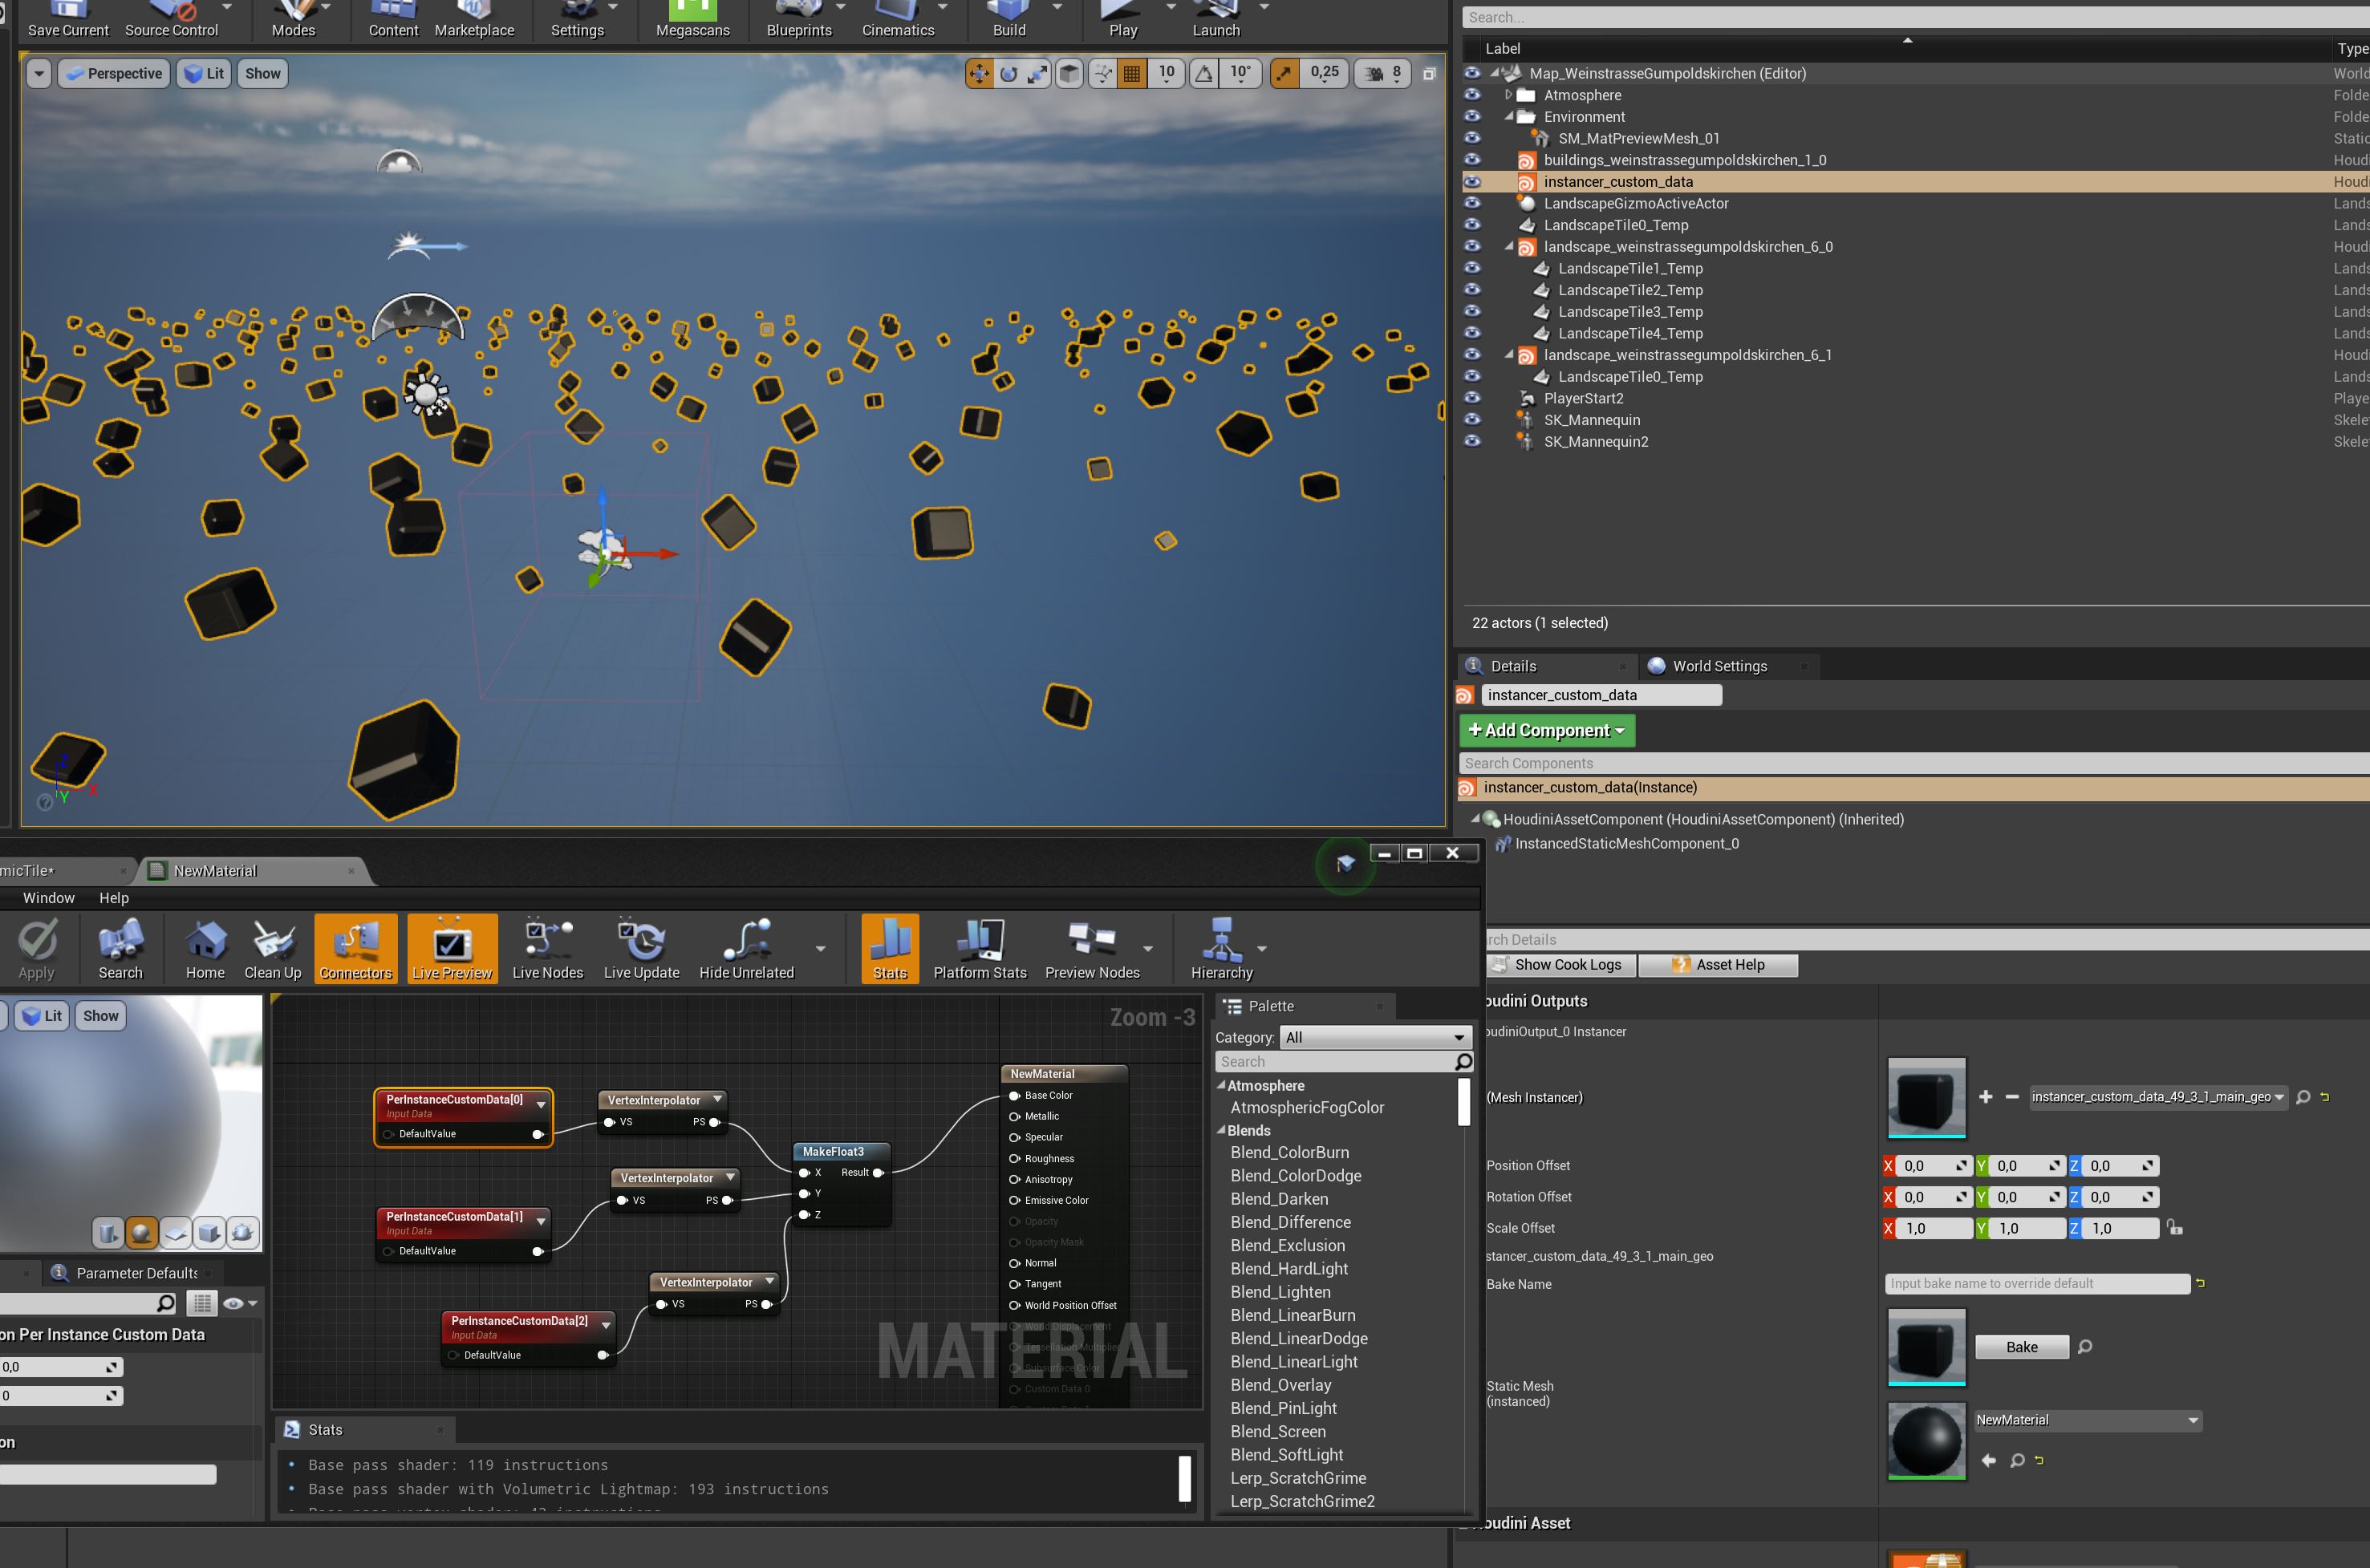Hide PlayerStart2 actor with eye icon

pos(1472,398)
